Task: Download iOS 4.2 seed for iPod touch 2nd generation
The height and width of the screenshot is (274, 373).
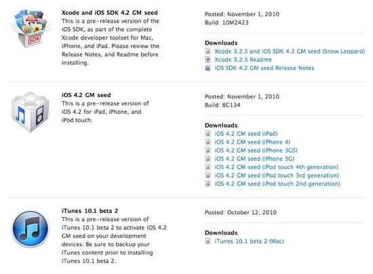Action: click(x=277, y=184)
